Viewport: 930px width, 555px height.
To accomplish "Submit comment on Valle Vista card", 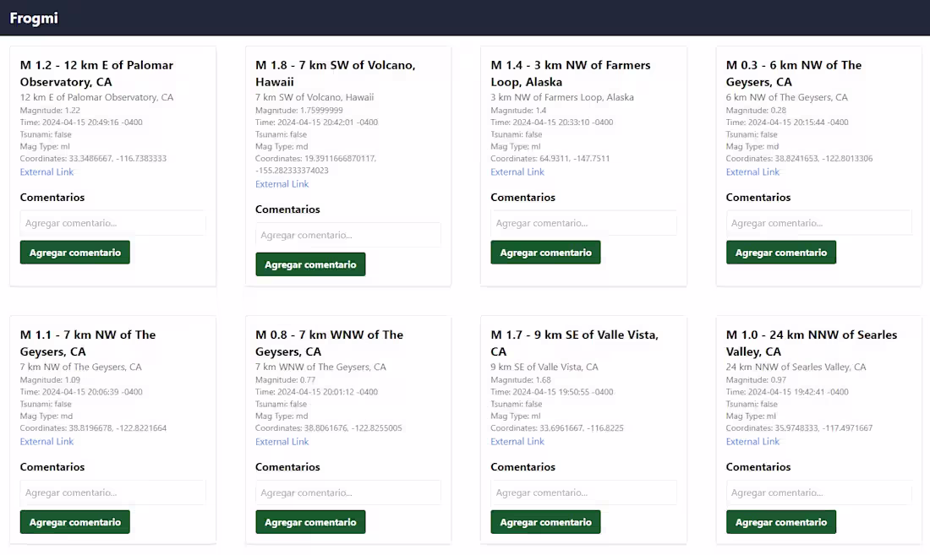I will pos(545,522).
